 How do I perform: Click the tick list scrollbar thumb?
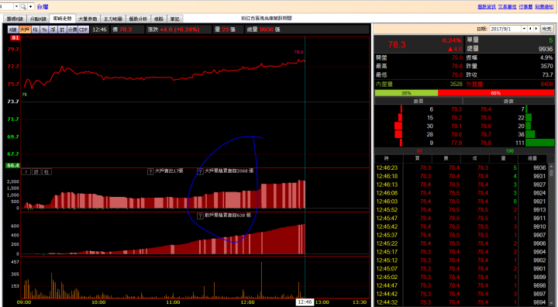pyautogui.click(x=551, y=173)
